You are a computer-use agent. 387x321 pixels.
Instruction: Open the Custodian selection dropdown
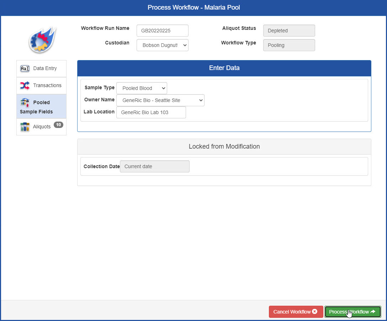pos(162,45)
